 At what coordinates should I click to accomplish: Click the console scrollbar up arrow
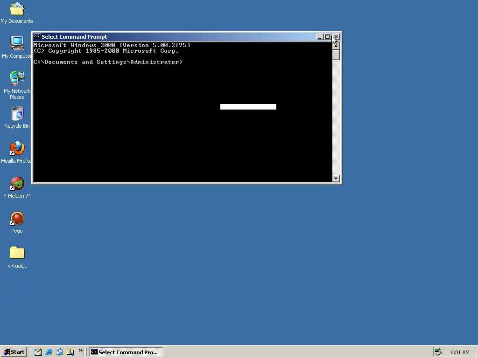tap(336, 45)
